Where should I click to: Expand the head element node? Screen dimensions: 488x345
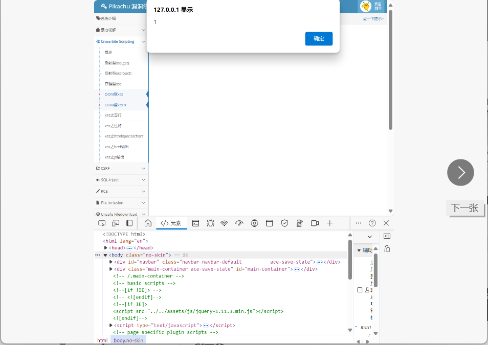[105, 247]
